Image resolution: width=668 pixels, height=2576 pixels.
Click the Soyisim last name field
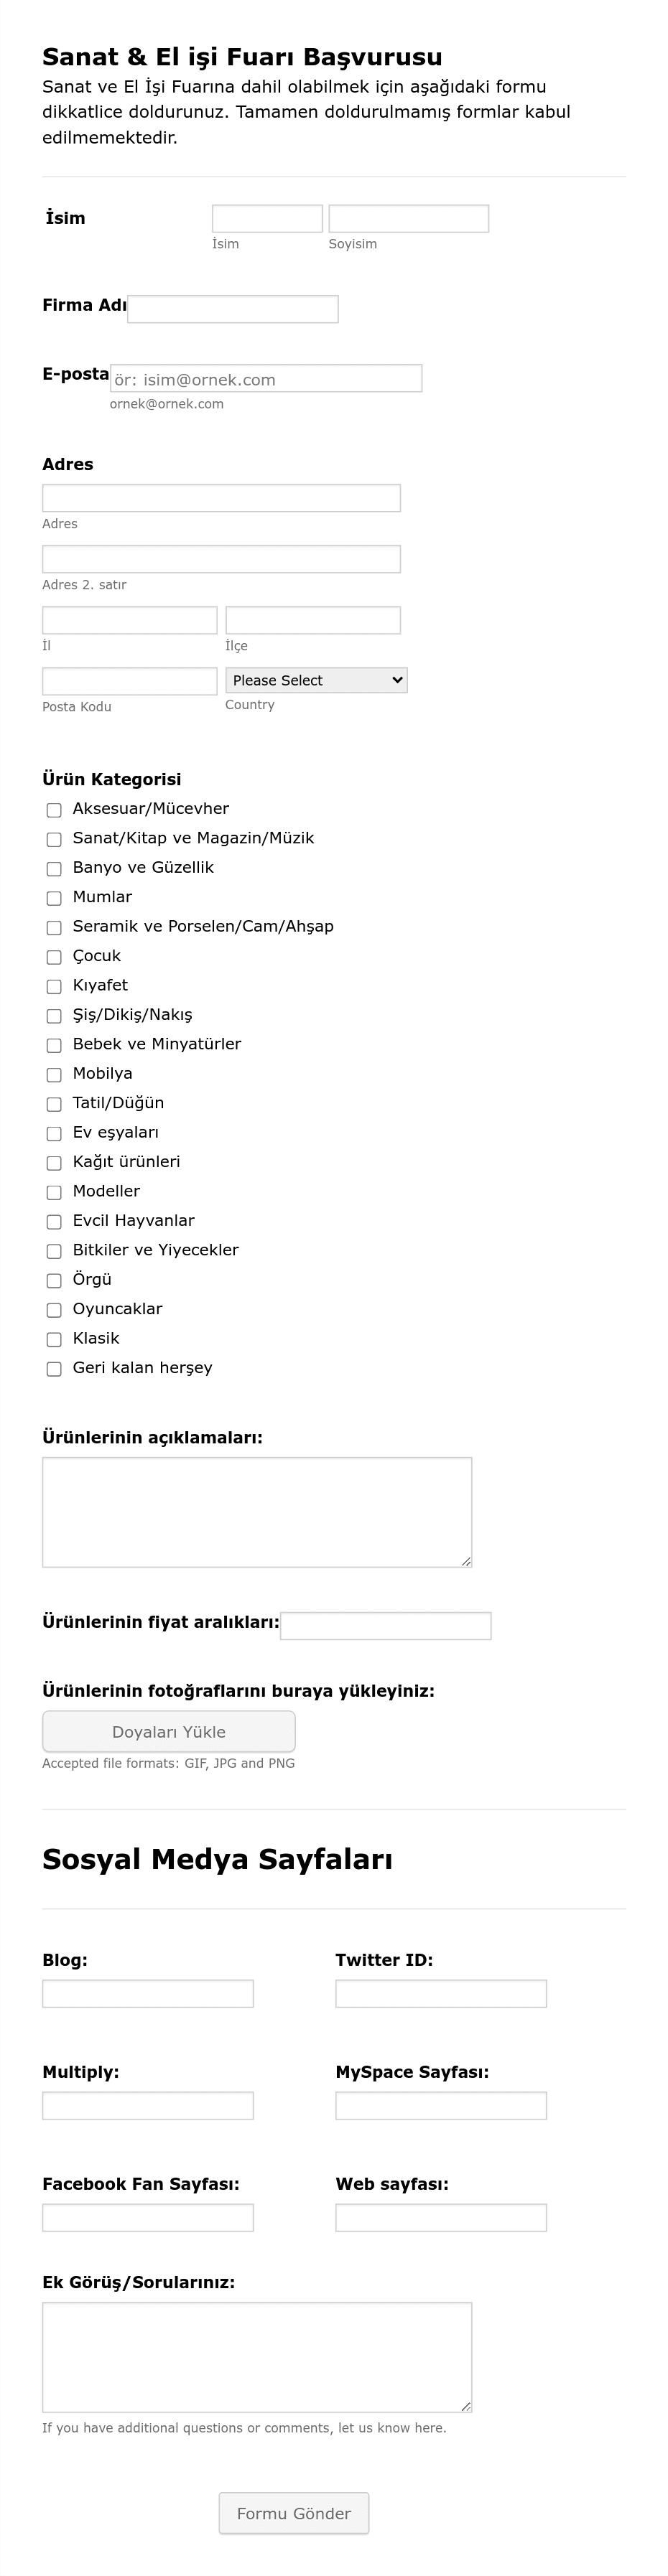[x=409, y=219]
